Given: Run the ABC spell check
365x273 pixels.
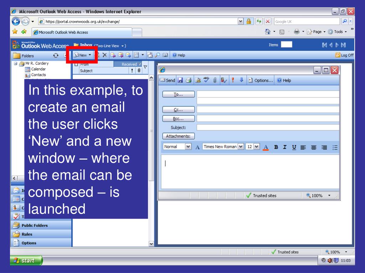Looking at the screenshot, I should (x=206, y=80).
